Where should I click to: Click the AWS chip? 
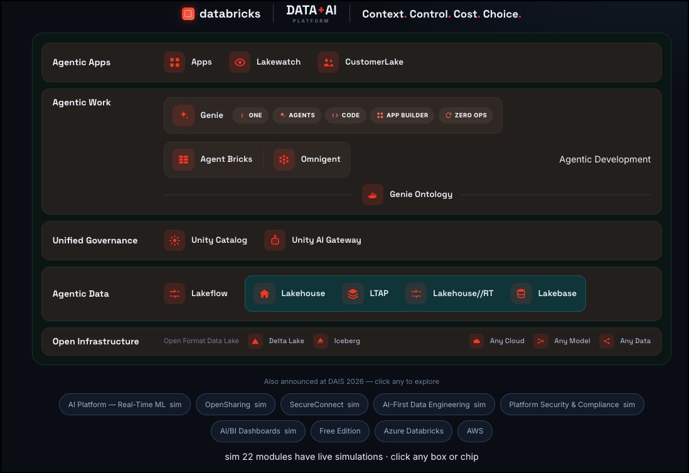point(474,431)
